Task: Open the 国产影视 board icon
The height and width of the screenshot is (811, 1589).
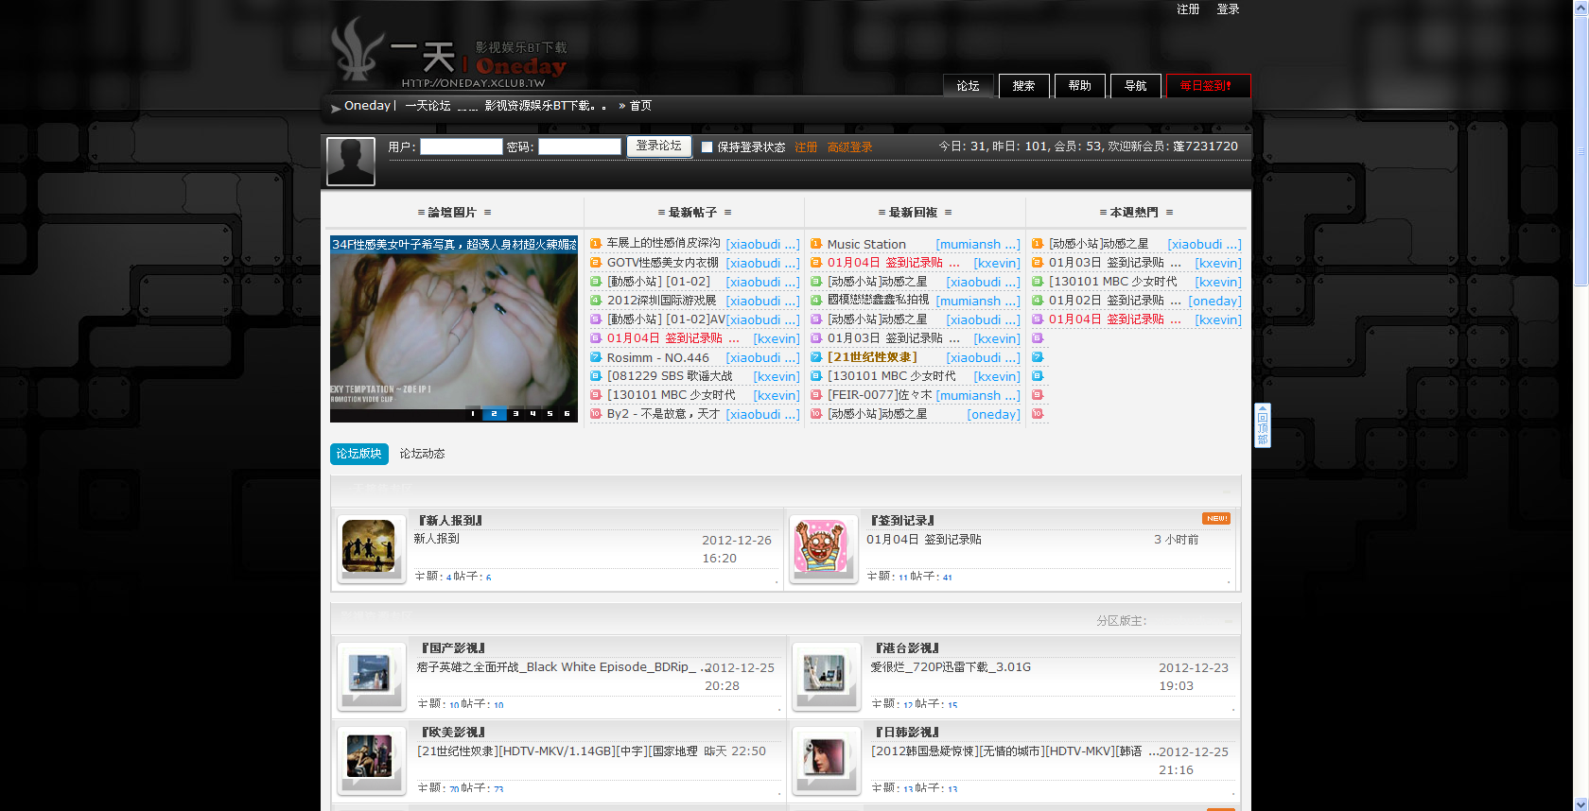Action: (x=369, y=674)
